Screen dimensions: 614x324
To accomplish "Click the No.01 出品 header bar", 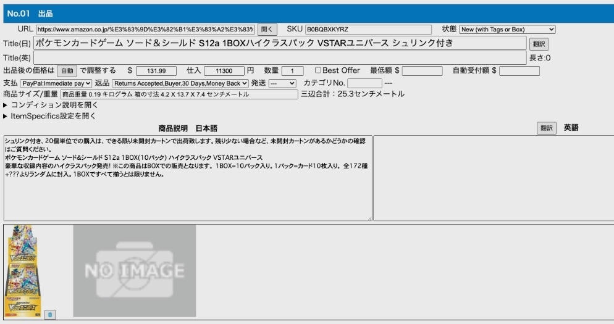I will pos(309,14).
